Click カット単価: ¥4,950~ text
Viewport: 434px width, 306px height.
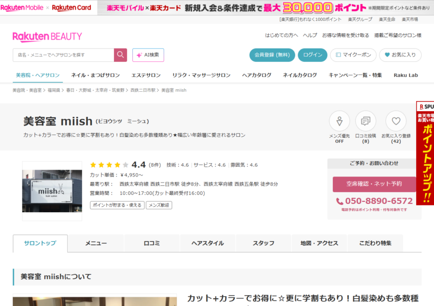pos(116,175)
